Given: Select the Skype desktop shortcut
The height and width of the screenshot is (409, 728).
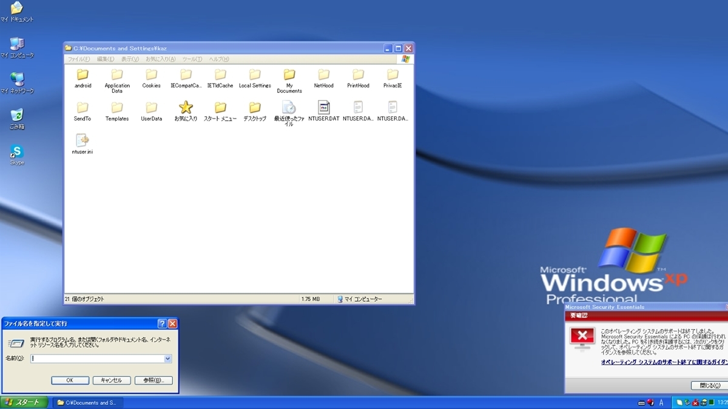Looking at the screenshot, I should coord(17,155).
